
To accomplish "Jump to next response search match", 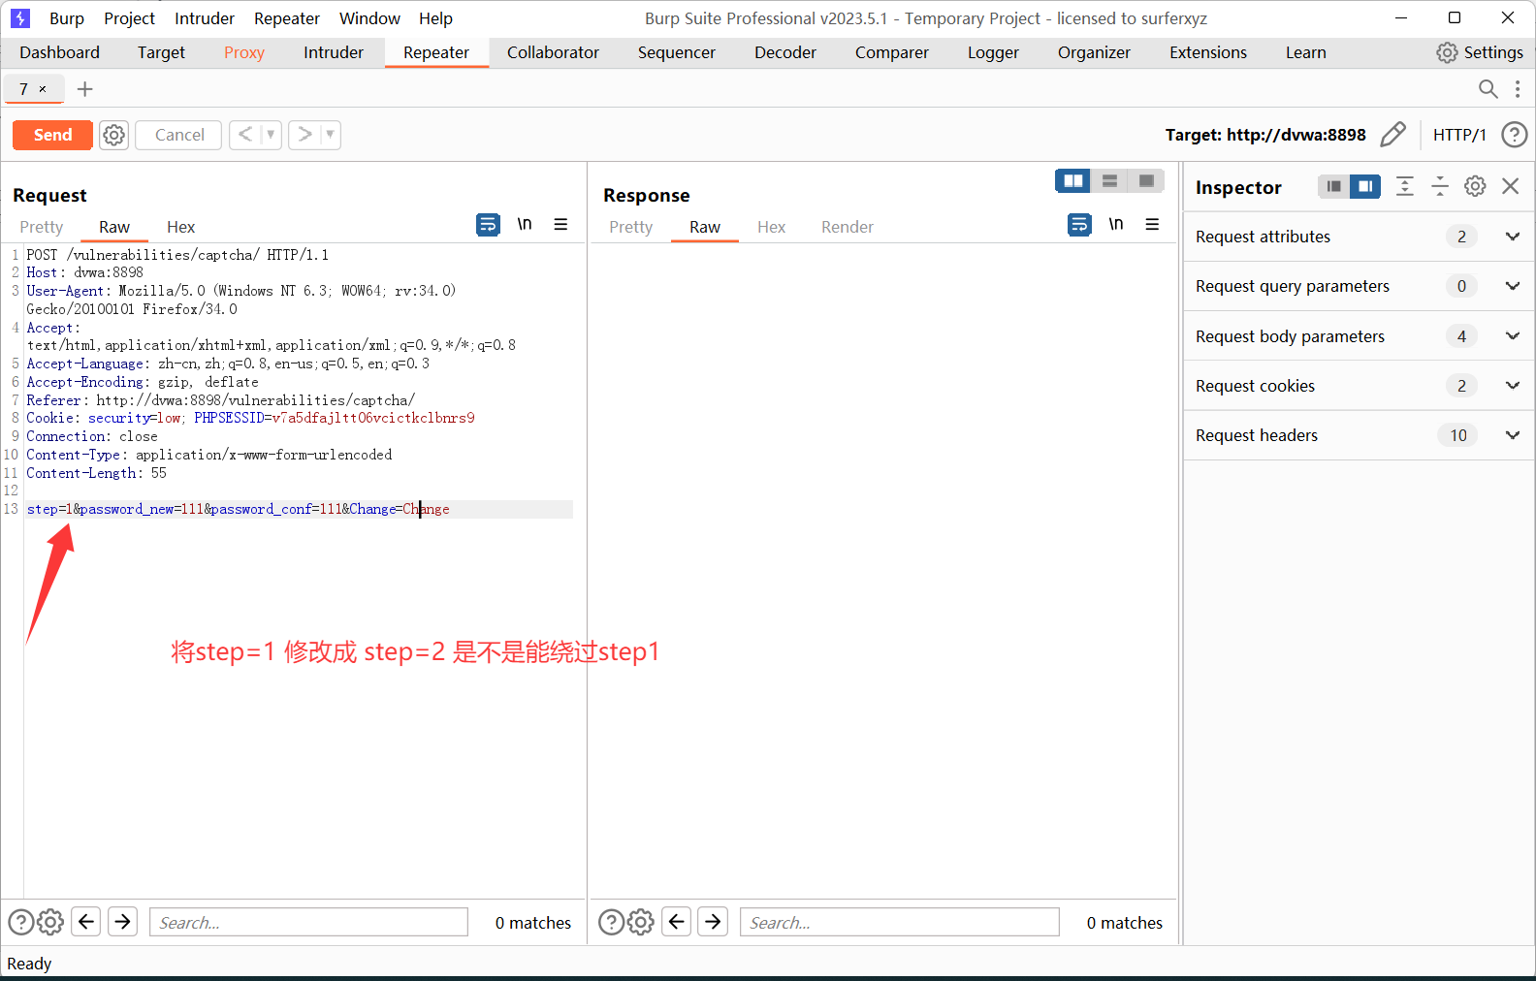I will pos(713,921).
